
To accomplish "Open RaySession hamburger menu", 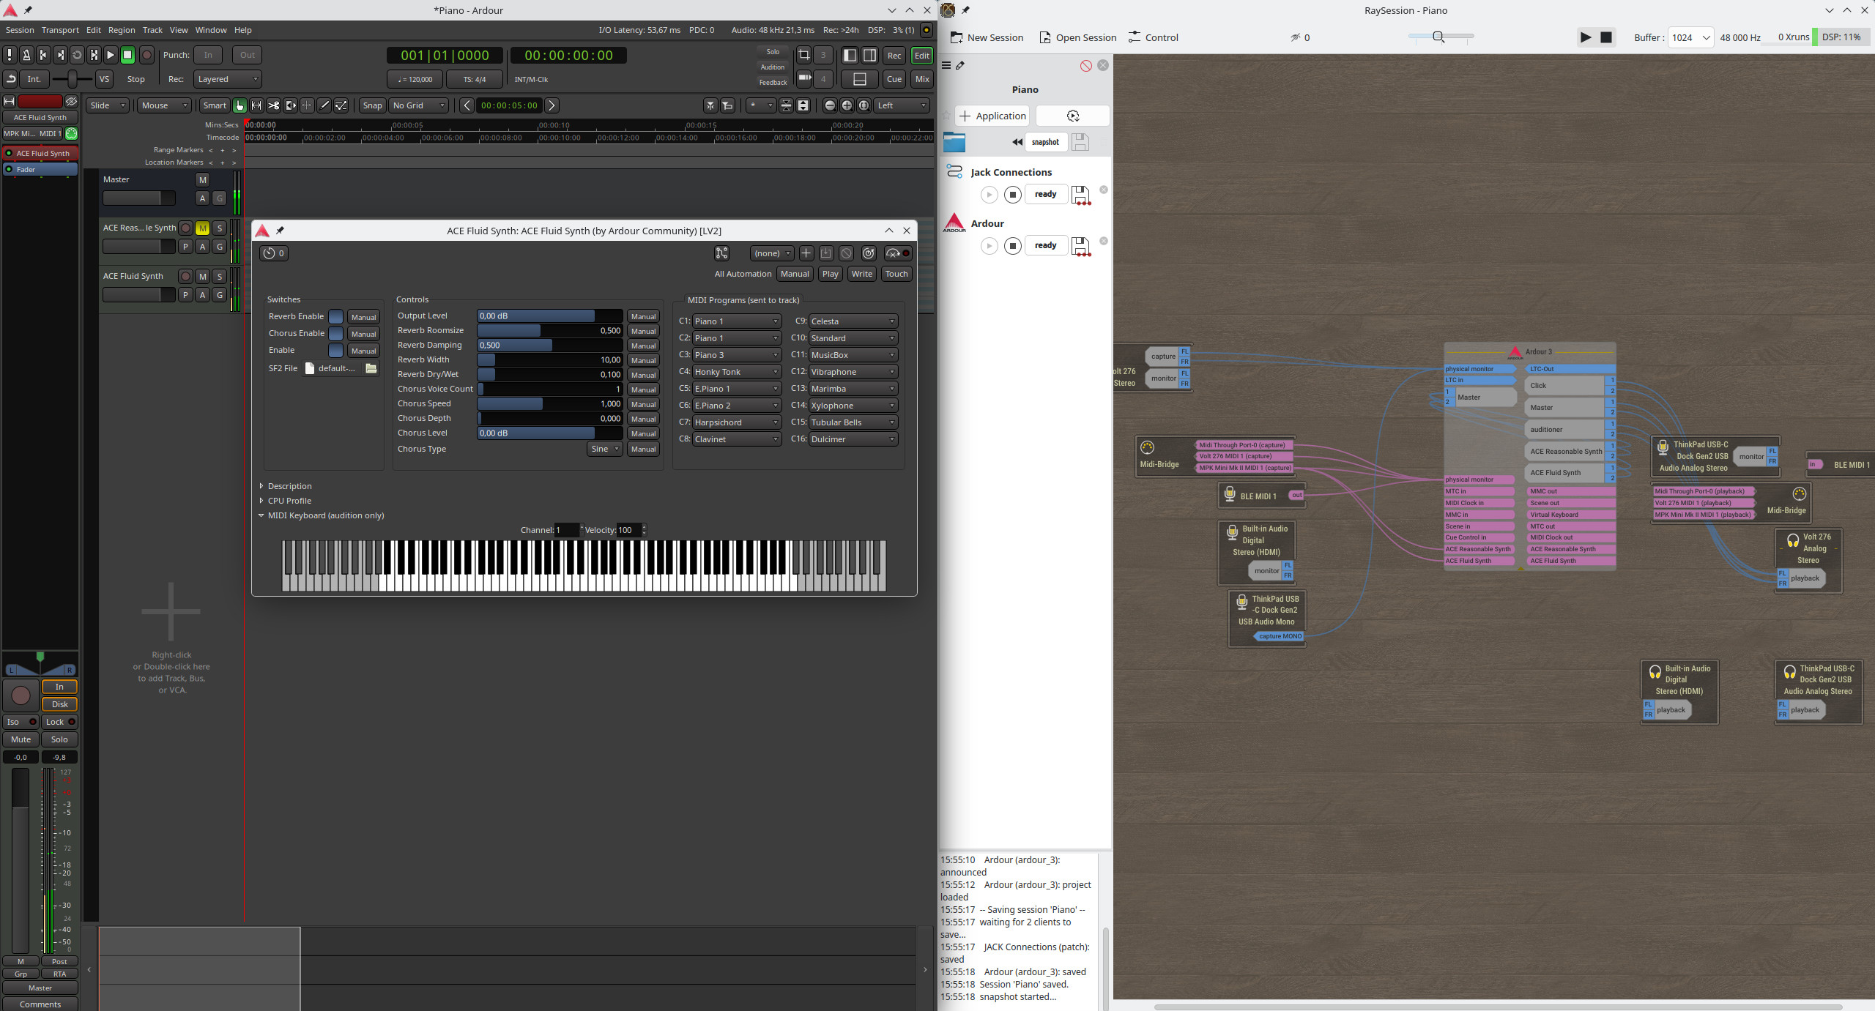I will pos(946,65).
